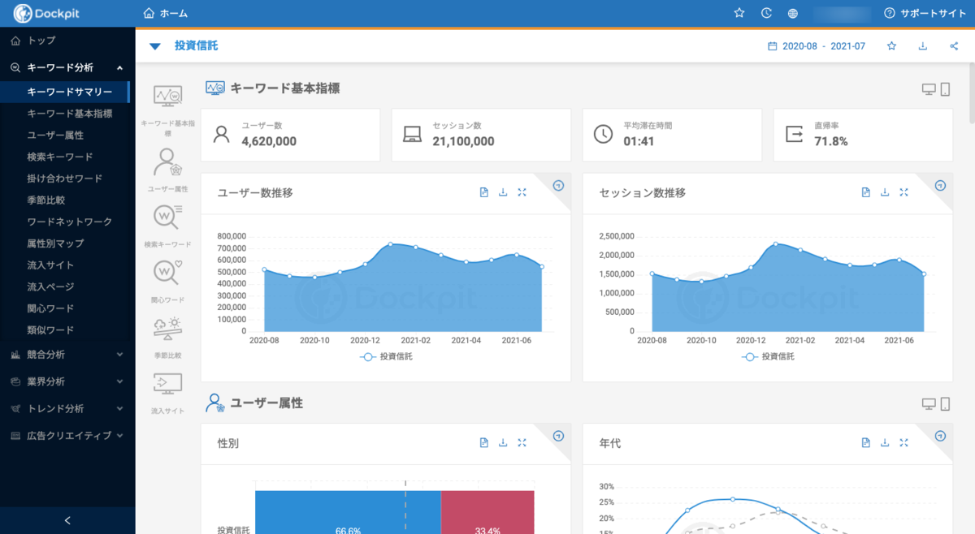Download the 投資信託 keyword report
Image resolution: width=975 pixels, height=534 pixels.
pyautogui.click(x=922, y=46)
